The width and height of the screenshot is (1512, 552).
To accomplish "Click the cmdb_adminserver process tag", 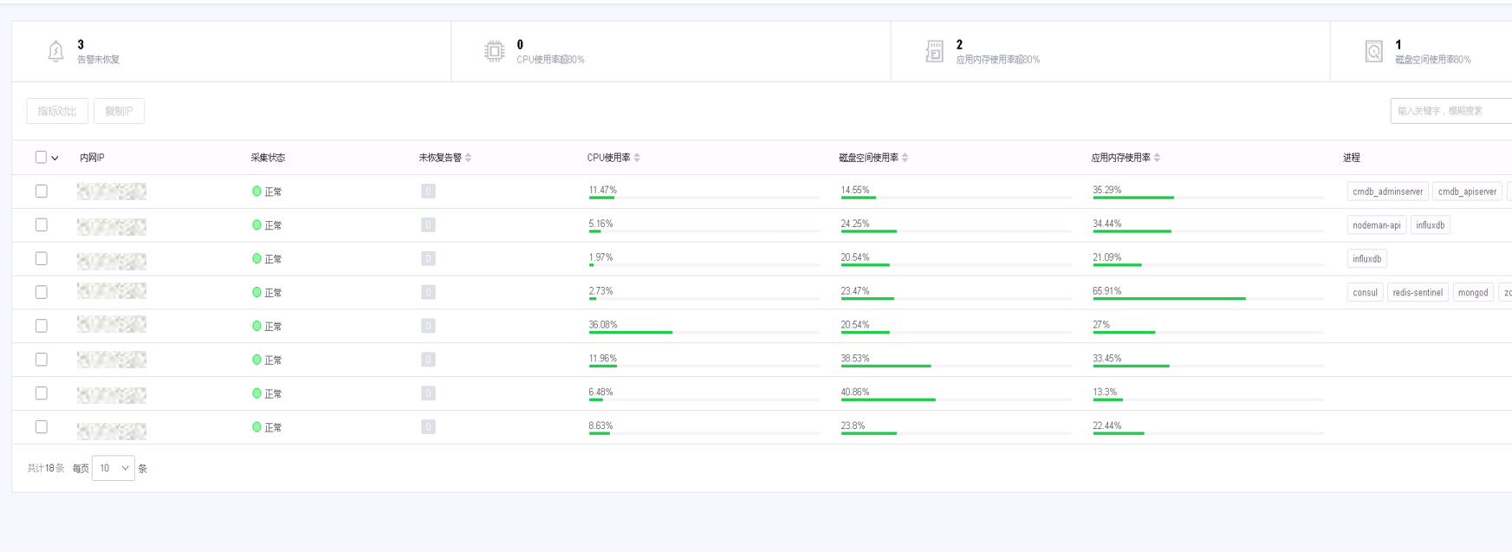I will pos(1387,192).
